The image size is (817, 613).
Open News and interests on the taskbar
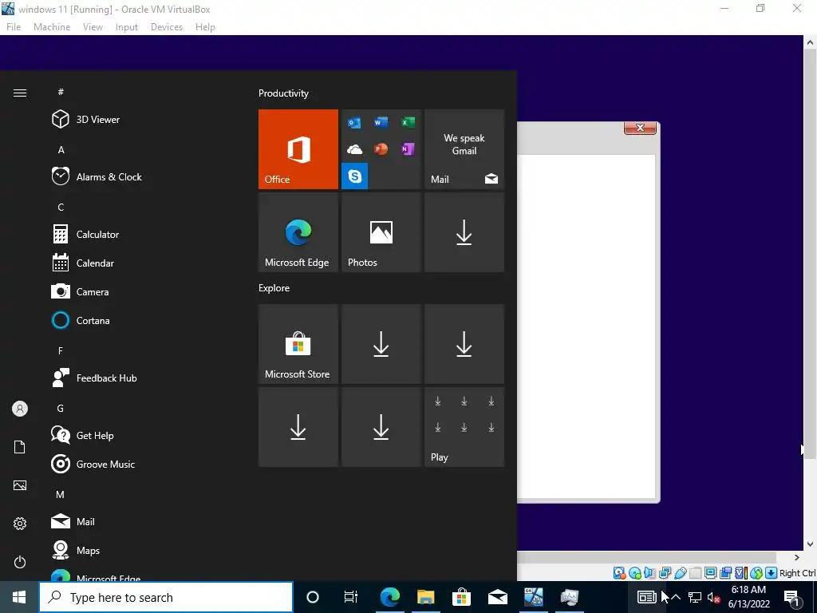(x=646, y=597)
